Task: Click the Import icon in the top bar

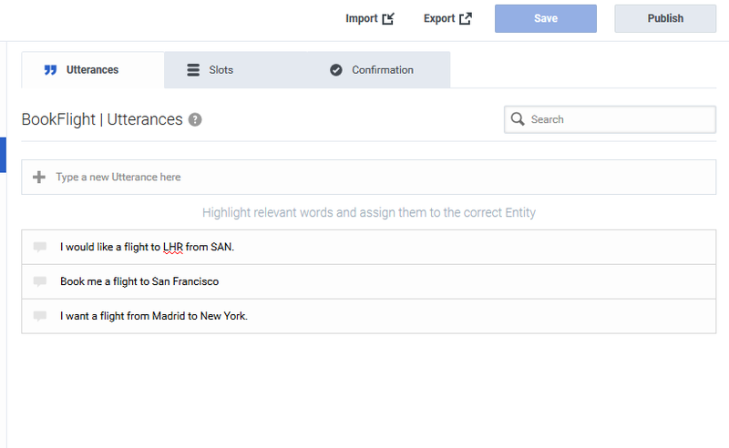Action: click(x=388, y=18)
